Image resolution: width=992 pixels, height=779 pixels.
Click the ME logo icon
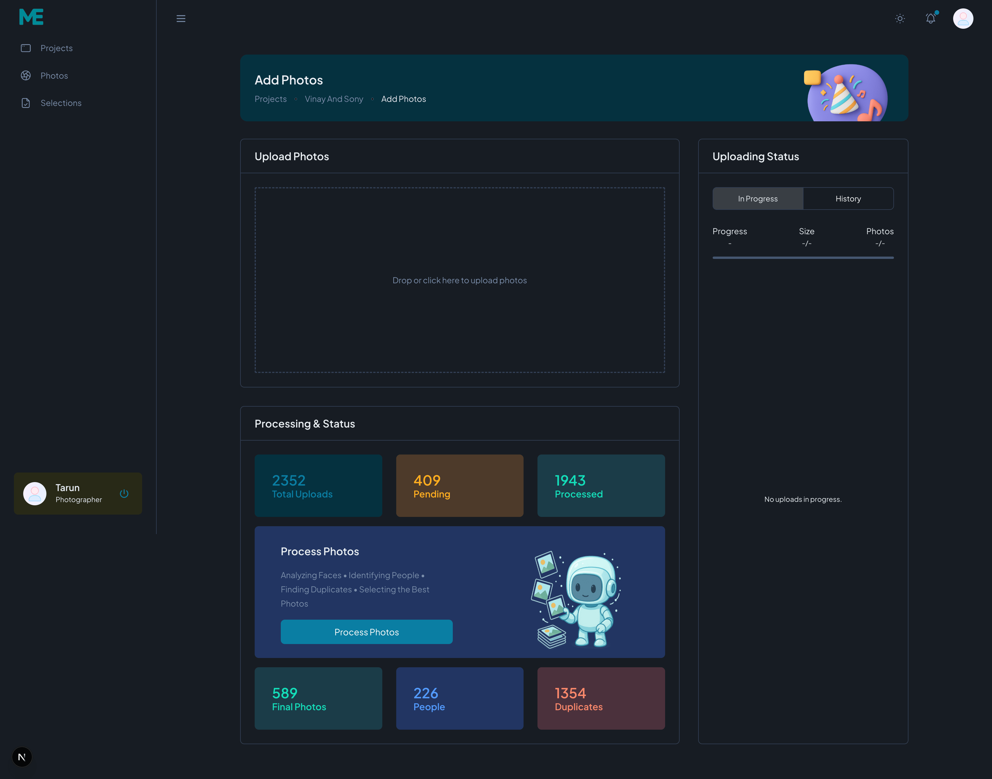(x=31, y=17)
